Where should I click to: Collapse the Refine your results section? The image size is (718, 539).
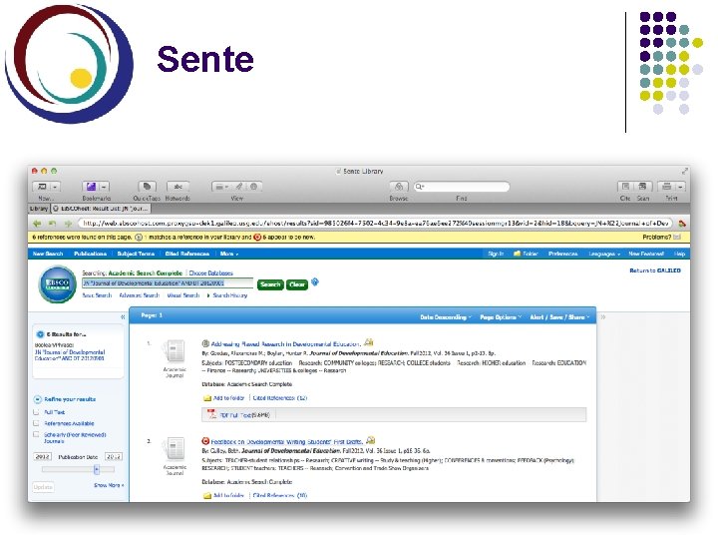[38, 399]
